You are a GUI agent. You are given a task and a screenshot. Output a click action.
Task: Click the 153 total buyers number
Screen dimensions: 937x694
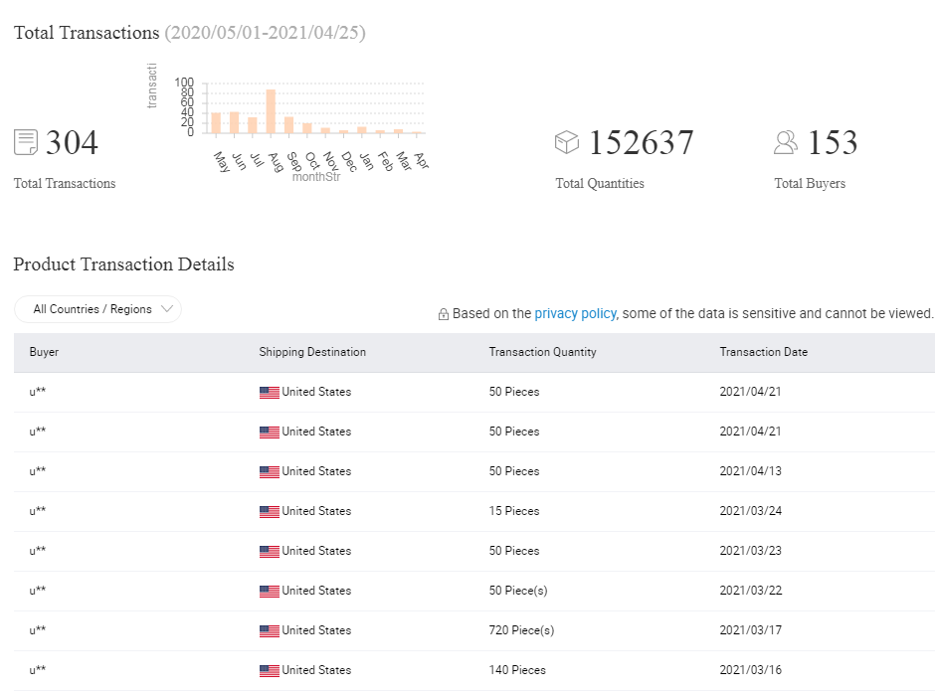832,143
